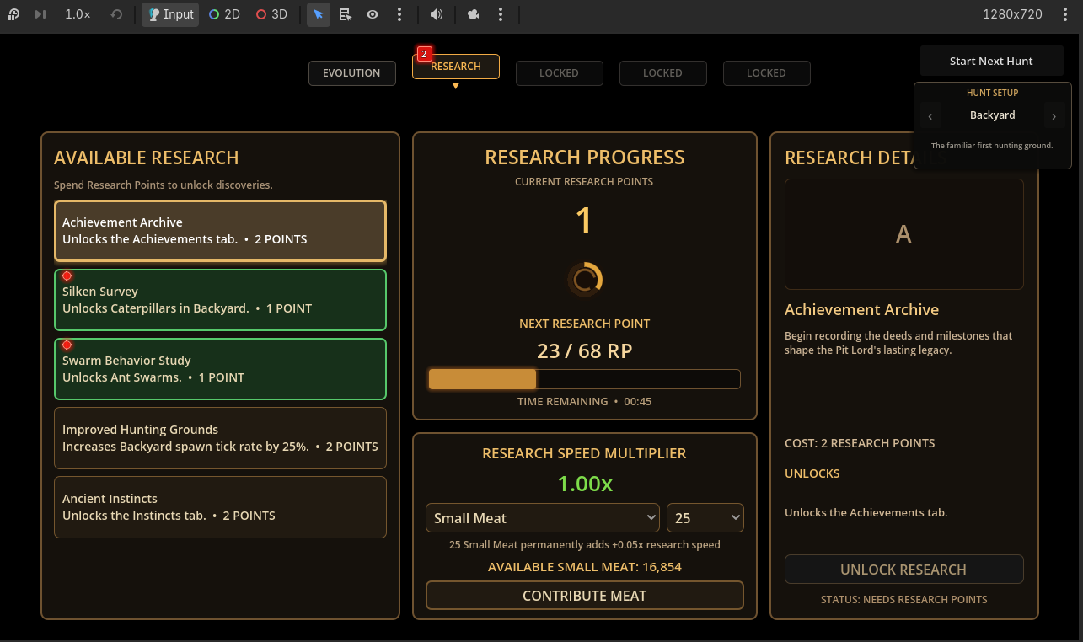Screen dimensions: 1083x642
Task: Click "AVAILABLE SMALL MEAT: 16,854" text
Action: tap(584, 567)
